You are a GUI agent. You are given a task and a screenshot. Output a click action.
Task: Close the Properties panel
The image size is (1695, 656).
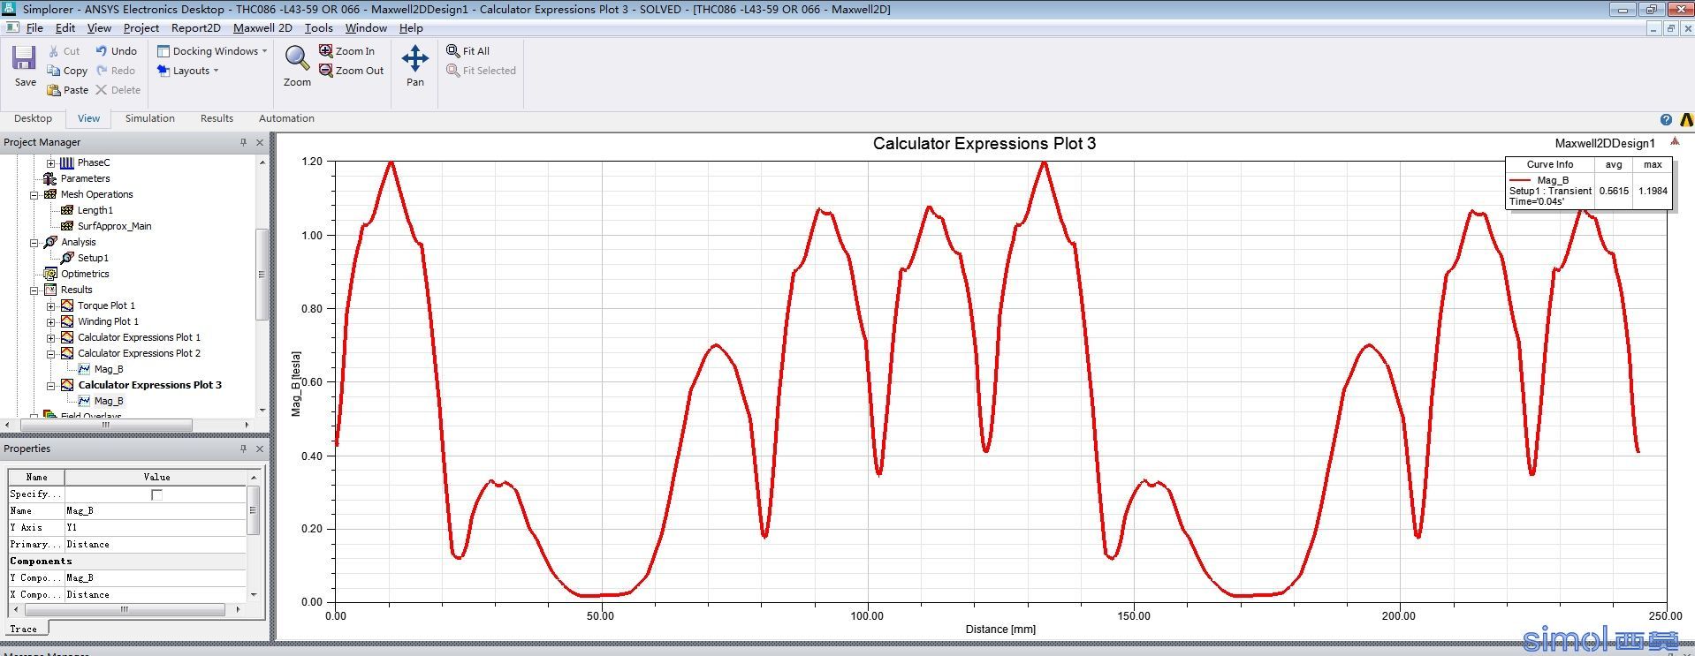tap(260, 449)
